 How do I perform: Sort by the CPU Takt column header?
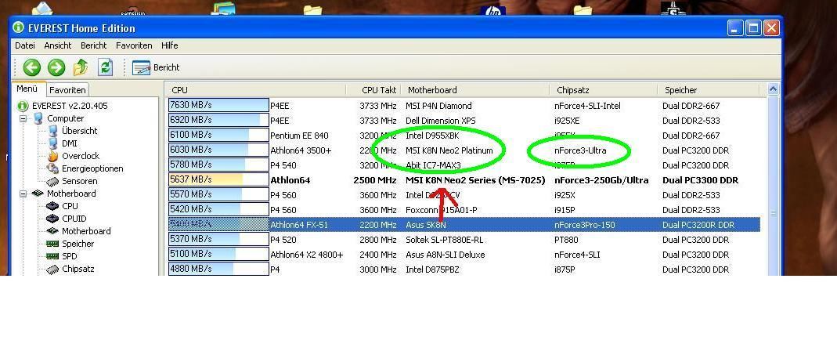373,90
